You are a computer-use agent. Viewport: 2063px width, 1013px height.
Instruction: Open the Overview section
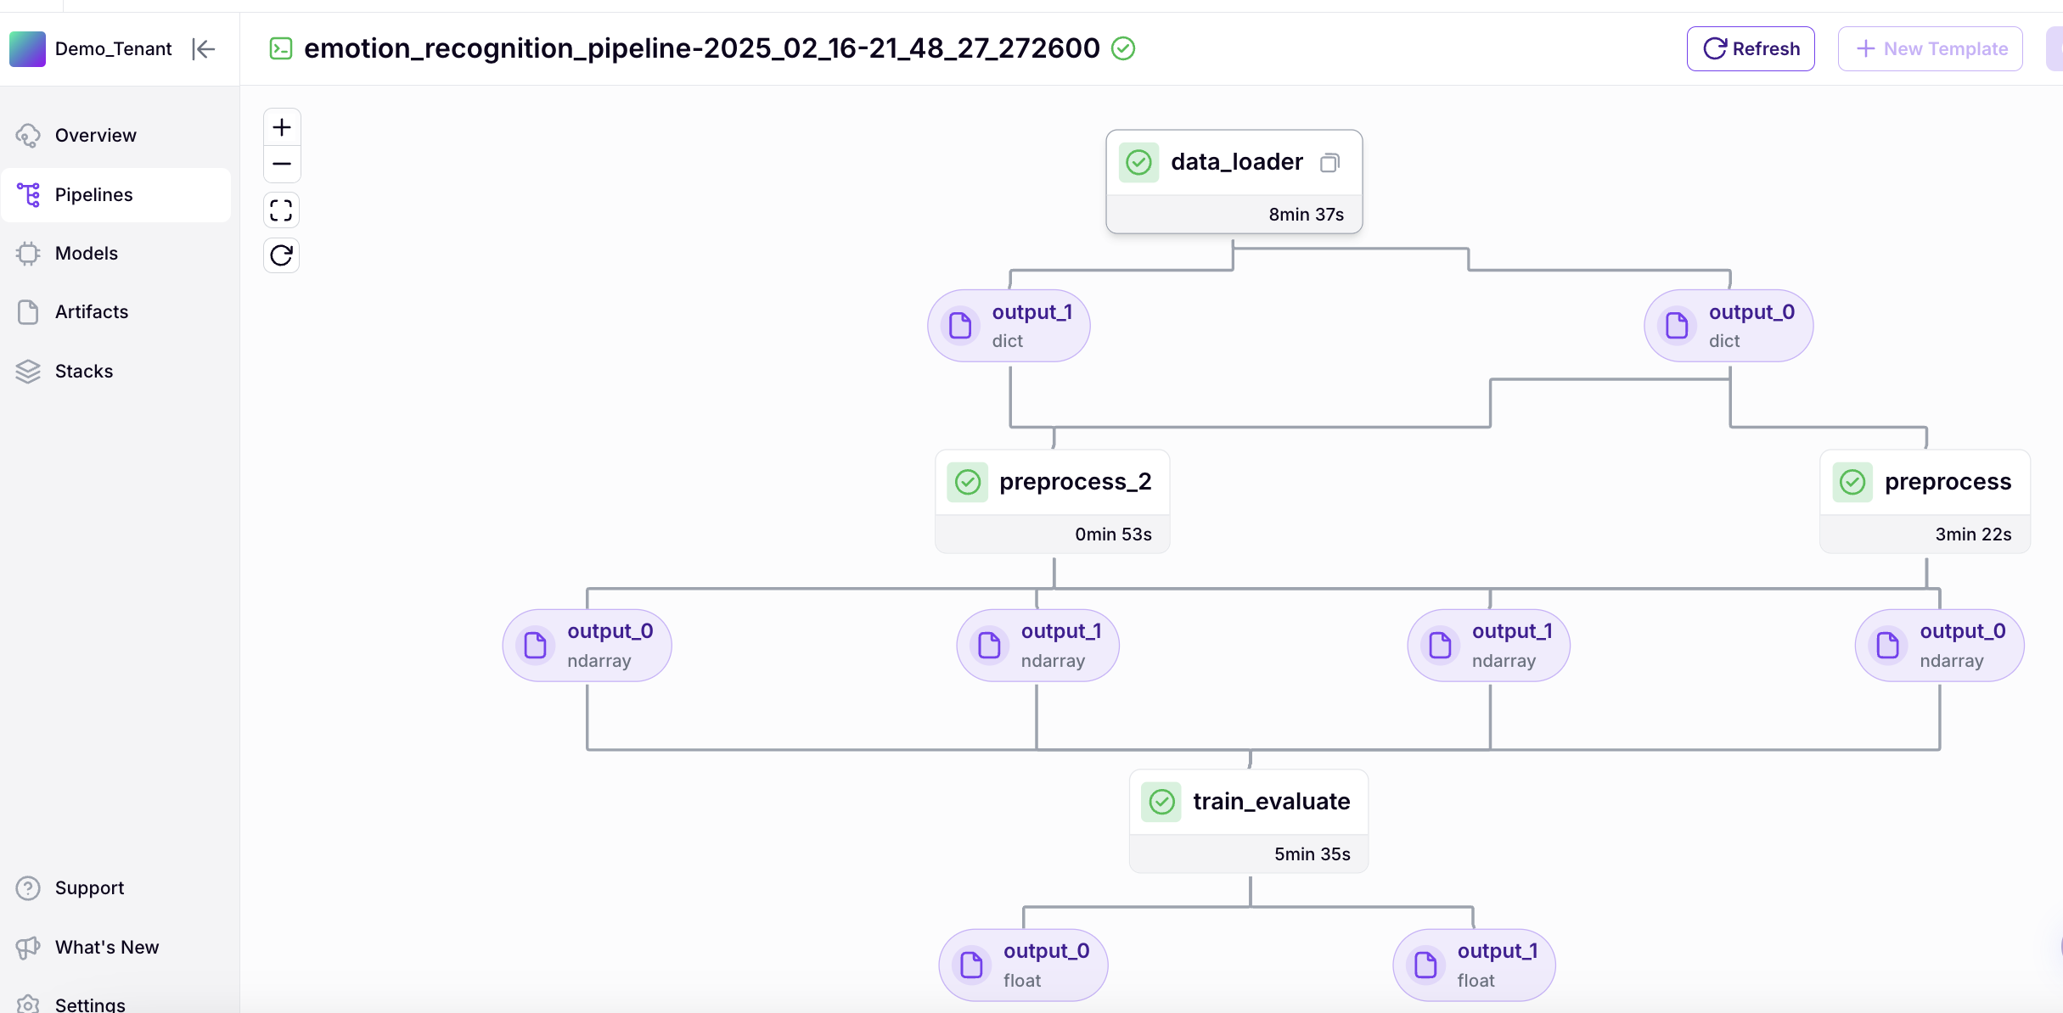click(95, 136)
